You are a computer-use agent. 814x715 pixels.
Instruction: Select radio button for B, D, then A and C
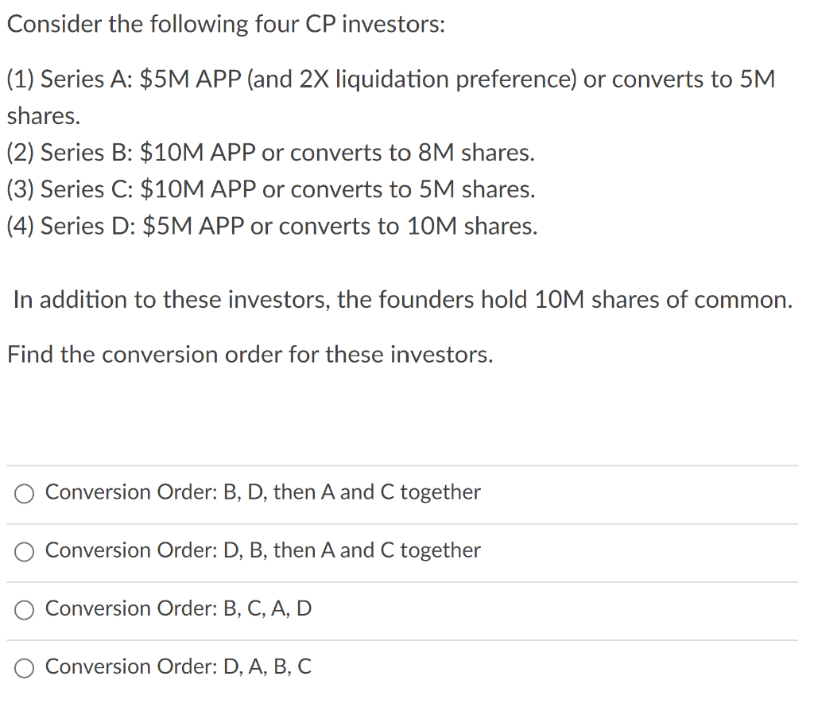click(25, 494)
